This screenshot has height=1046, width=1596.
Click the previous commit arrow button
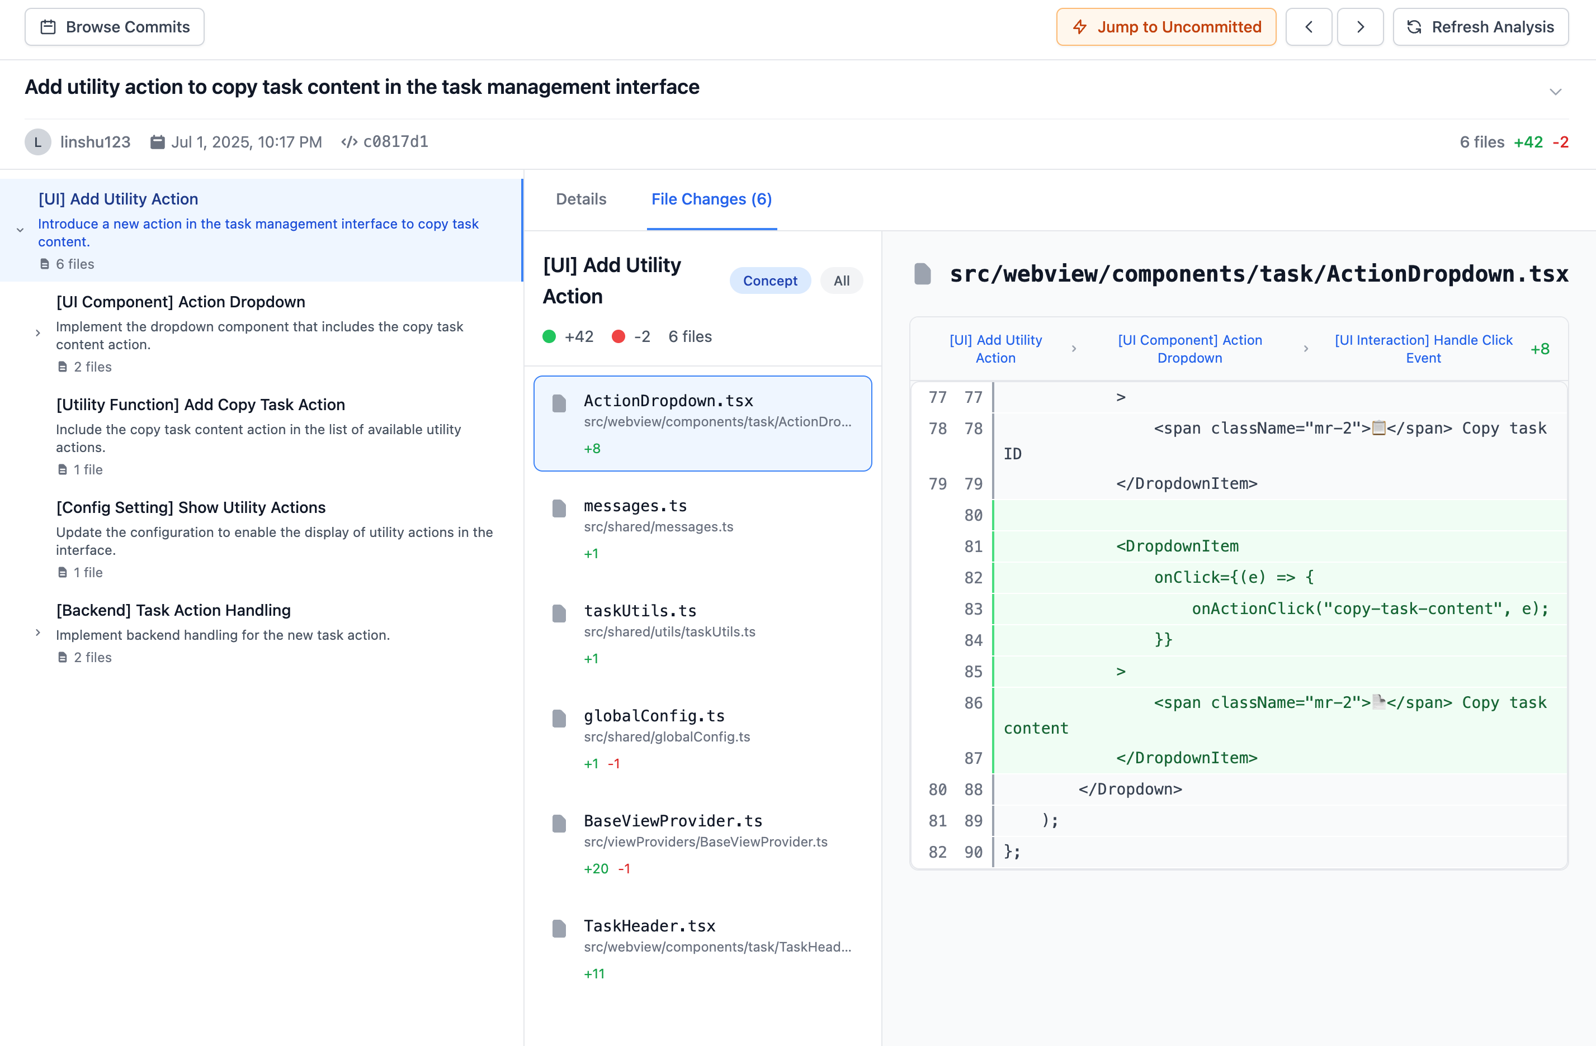pyautogui.click(x=1307, y=27)
